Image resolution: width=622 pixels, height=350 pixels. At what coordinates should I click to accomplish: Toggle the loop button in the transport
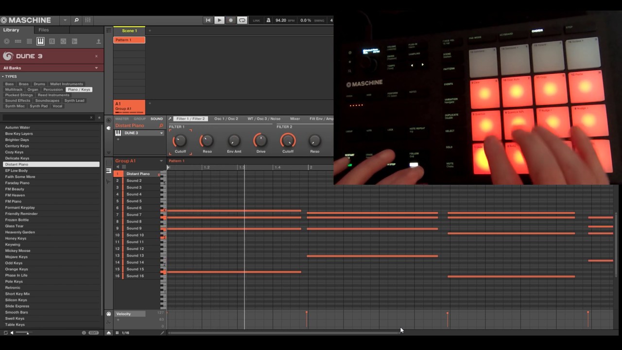tap(242, 20)
